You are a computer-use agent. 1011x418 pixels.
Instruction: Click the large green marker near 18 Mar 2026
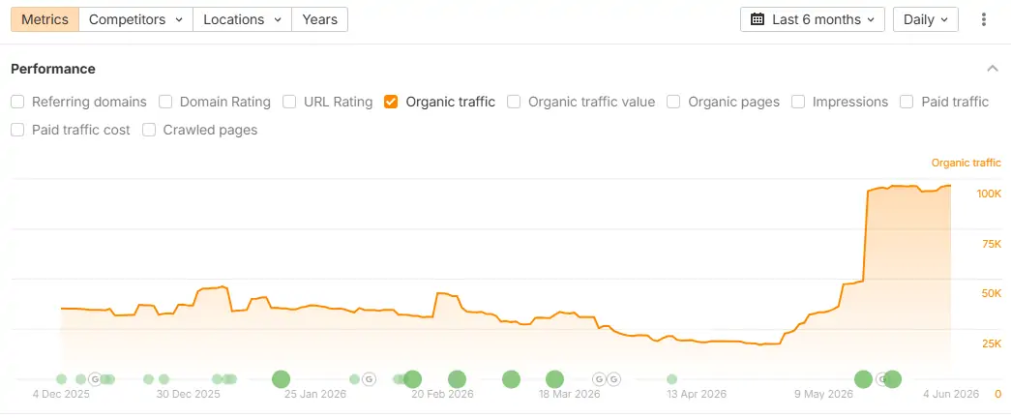pos(554,379)
